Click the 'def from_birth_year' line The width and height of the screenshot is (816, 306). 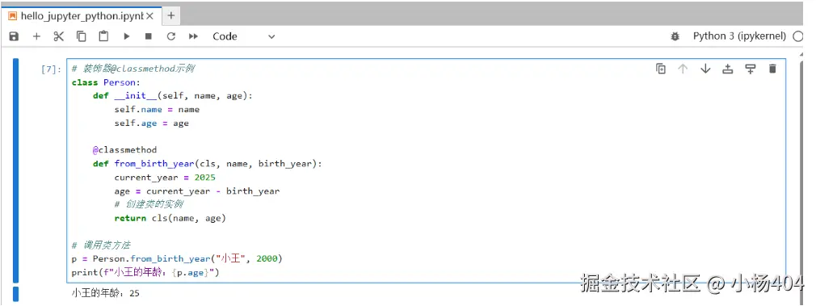coord(208,163)
